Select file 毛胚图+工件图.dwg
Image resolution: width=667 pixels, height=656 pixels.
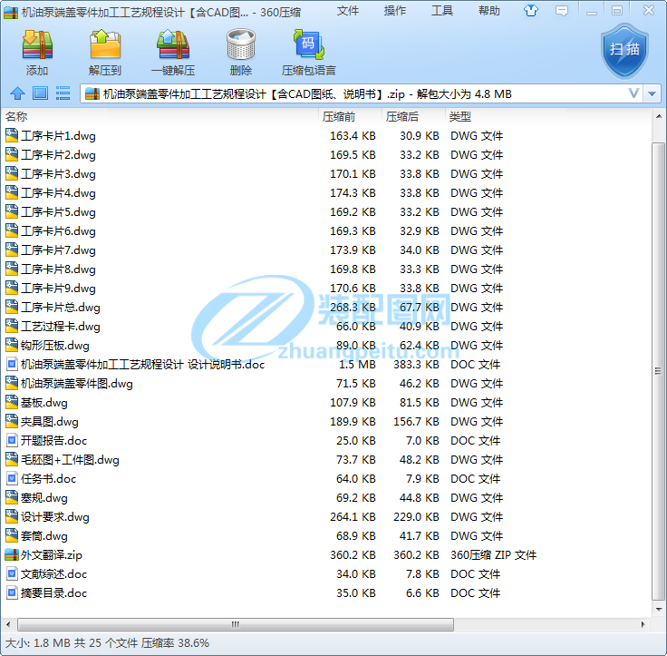pos(70,460)
